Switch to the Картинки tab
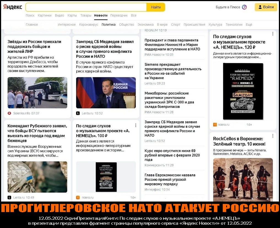 45,15
